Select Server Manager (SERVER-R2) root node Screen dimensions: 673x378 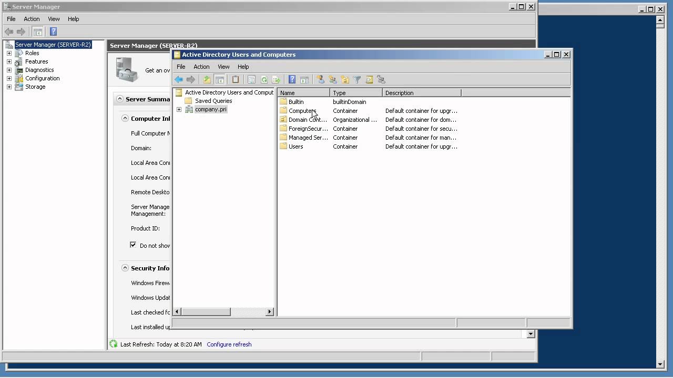53,45
